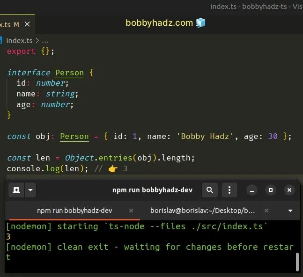Click the bobbyhadz.com title text
Viewport: 303px width, 277px height.
click(159, 23)
